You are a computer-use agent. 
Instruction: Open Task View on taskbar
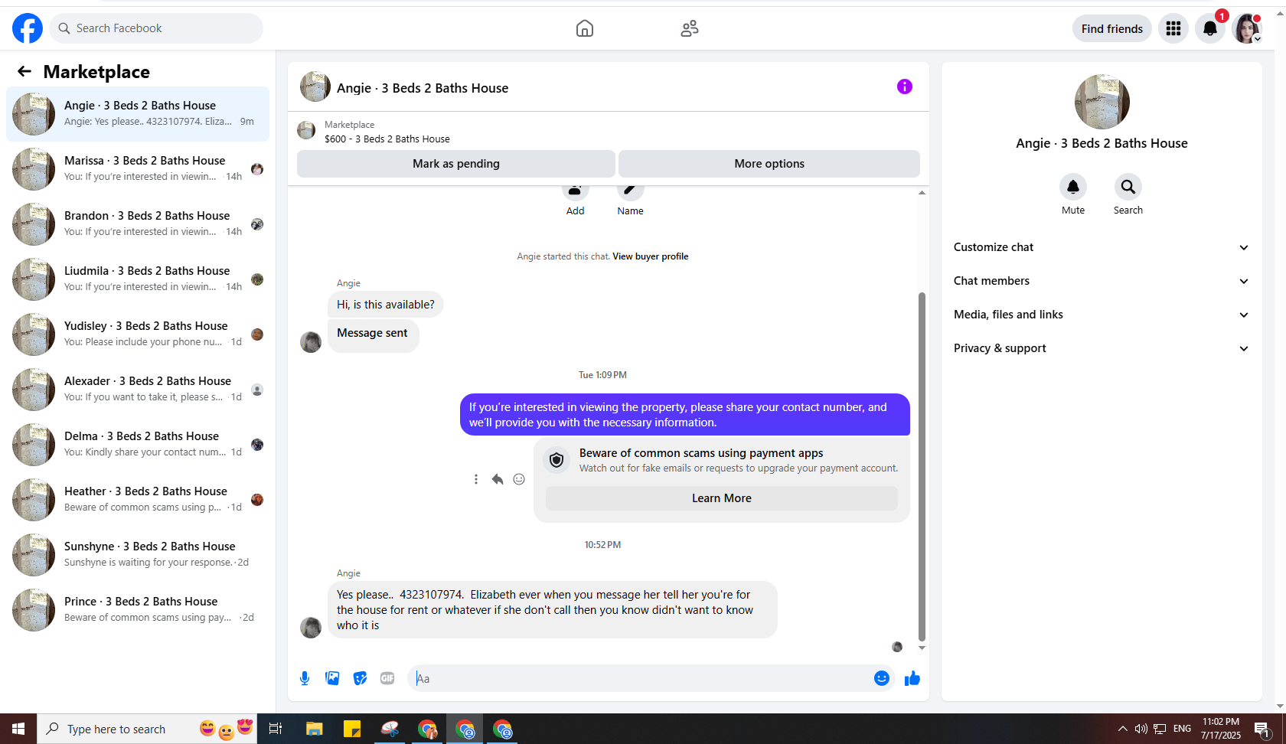click(276, 729)
